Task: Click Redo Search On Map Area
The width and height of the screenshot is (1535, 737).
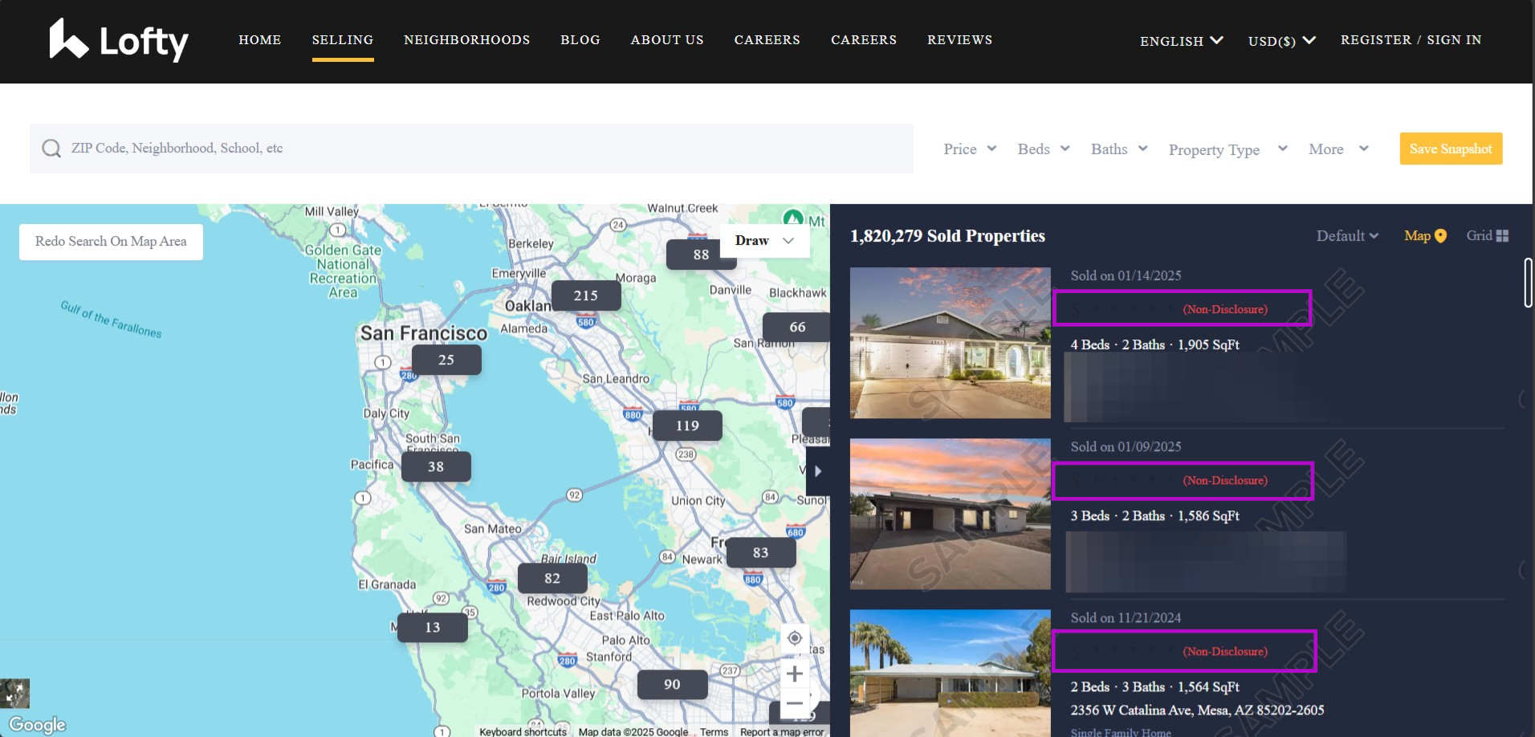Action: (111, 242)
